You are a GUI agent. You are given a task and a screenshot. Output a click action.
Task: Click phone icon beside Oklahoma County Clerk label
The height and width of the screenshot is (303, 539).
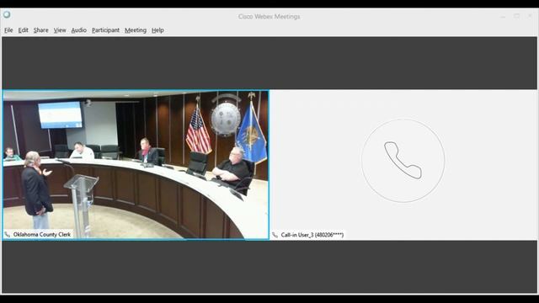click(x=8, y=235)
